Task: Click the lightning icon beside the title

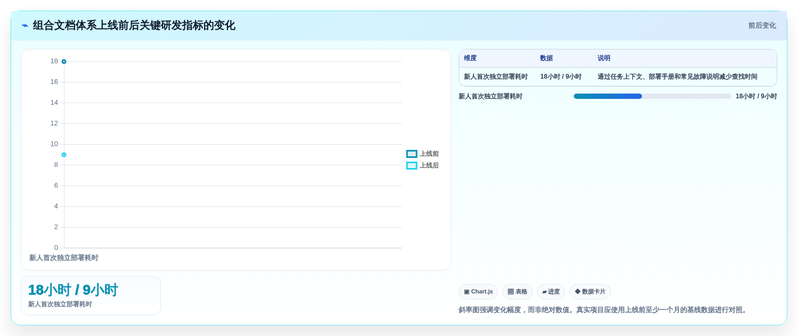Action: point(25,26)
